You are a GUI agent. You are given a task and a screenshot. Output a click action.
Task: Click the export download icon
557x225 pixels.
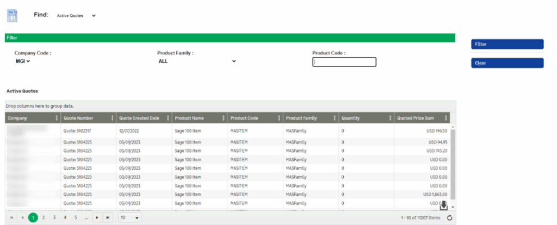tap(443, 206)
